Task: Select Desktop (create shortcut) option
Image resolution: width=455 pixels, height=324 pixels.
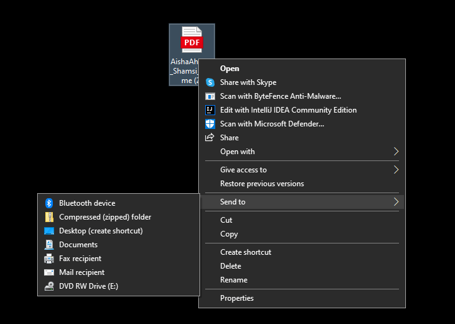Action: tap(101, 231)
